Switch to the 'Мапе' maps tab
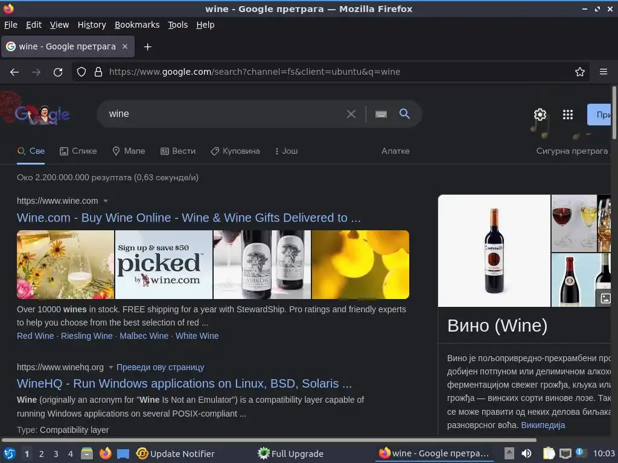This screenshot has width=618, height=463. [129, 151]
